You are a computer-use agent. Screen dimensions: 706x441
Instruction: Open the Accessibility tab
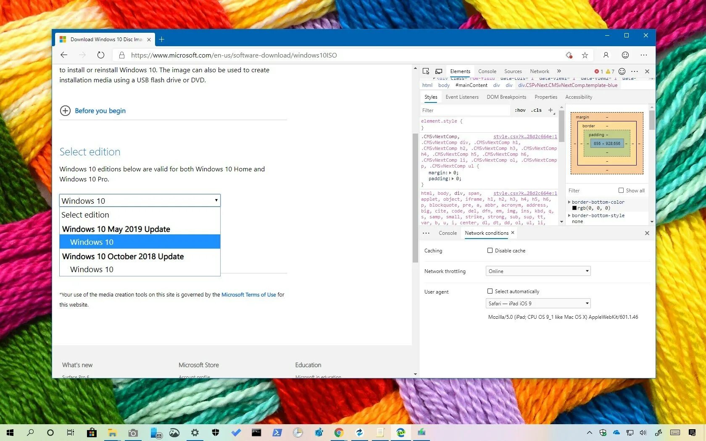click(x=579, y=97)
